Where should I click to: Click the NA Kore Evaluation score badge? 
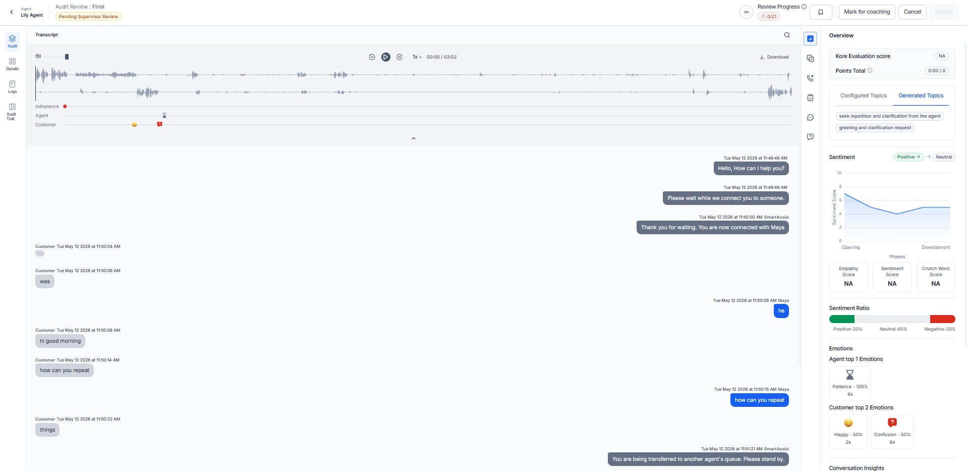tap(942, 56)
